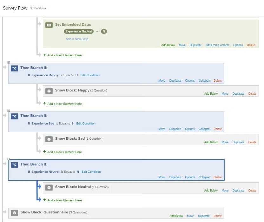Viewport: 264px width, 222px height.
Task: Add a New Element Here under Neutral block
Action: (x=63, y=200)
